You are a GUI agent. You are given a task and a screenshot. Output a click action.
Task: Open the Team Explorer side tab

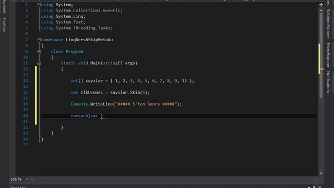click(328, 55)
